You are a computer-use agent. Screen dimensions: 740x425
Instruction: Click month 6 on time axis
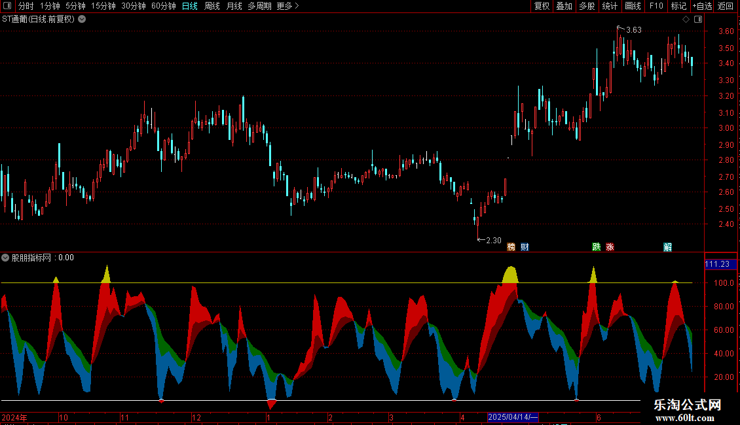[599, 417]
